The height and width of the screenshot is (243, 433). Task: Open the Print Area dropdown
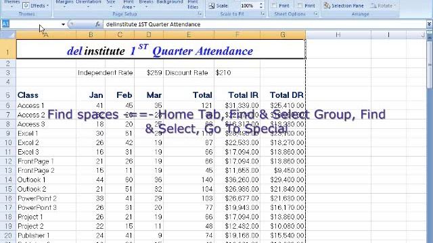pos(129,5)
